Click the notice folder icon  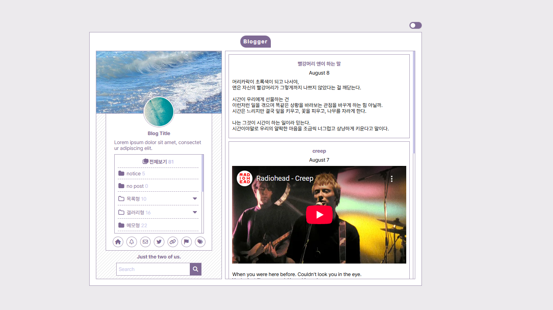121,173
